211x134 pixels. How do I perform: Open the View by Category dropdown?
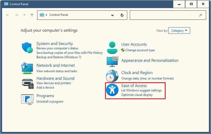point(179,31)
